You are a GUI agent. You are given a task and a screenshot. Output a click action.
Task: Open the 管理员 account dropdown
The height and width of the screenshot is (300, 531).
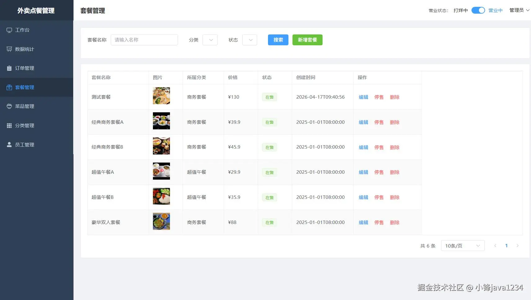[519, 10]
